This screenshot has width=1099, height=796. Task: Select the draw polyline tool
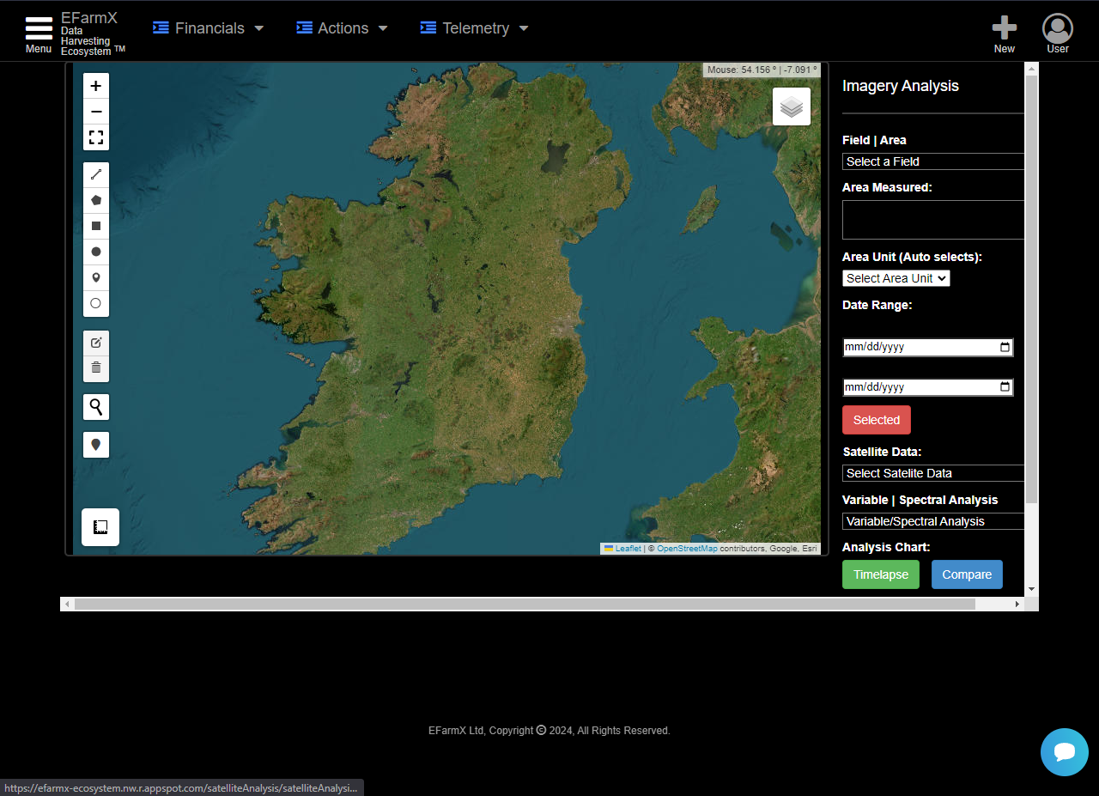coord(96,174)
